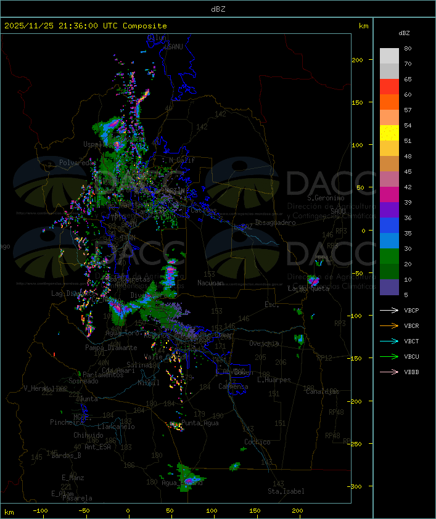Click the yellow 51-54 dBZ swatch
This screenshot has width=436, height=519.
pyautogui.click(x=389, y=133)
